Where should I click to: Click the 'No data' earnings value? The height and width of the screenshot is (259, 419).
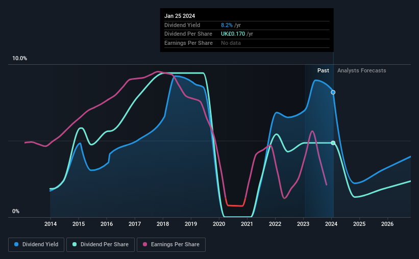tap(231, 43)
